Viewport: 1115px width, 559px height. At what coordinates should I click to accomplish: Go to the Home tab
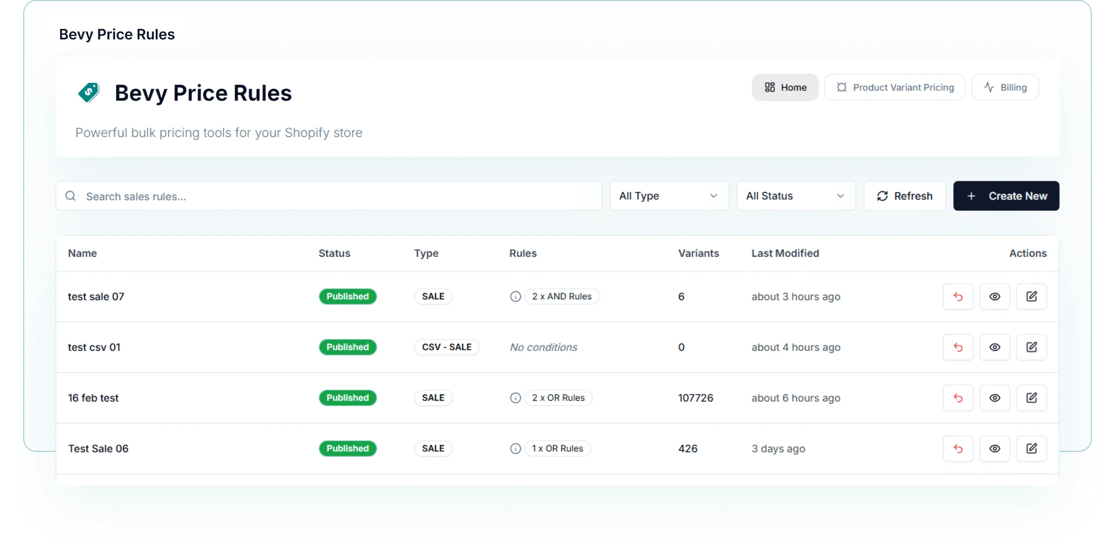(x=785, y=87)
